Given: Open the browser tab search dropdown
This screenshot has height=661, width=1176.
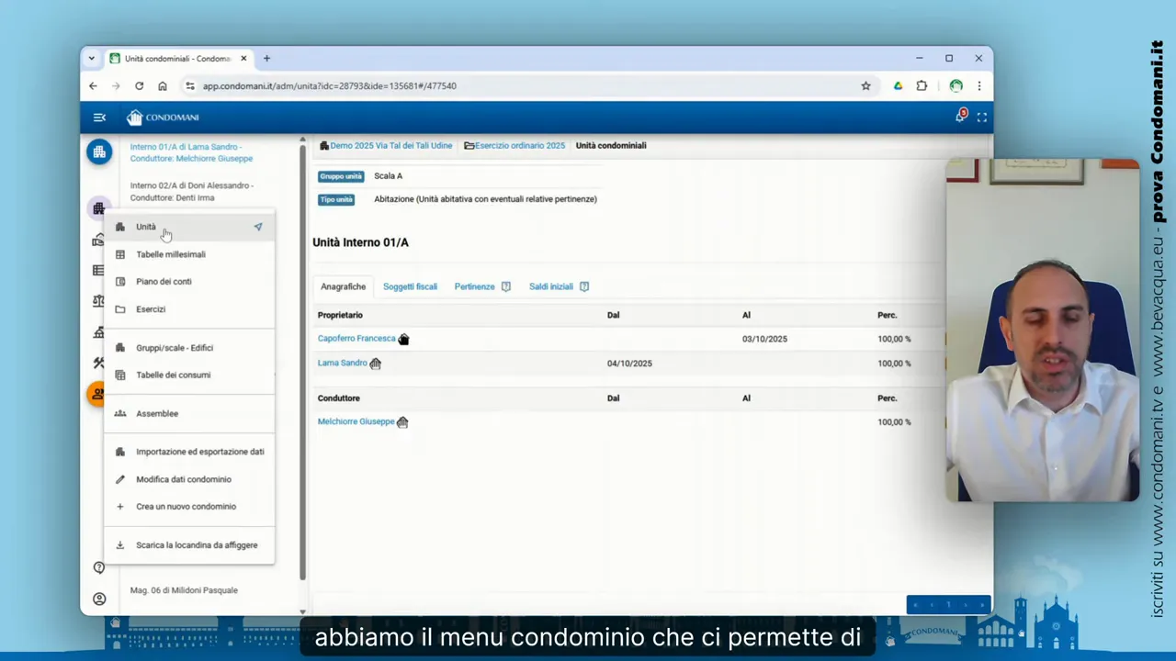Looking at the screenshot, I should 92,59.
